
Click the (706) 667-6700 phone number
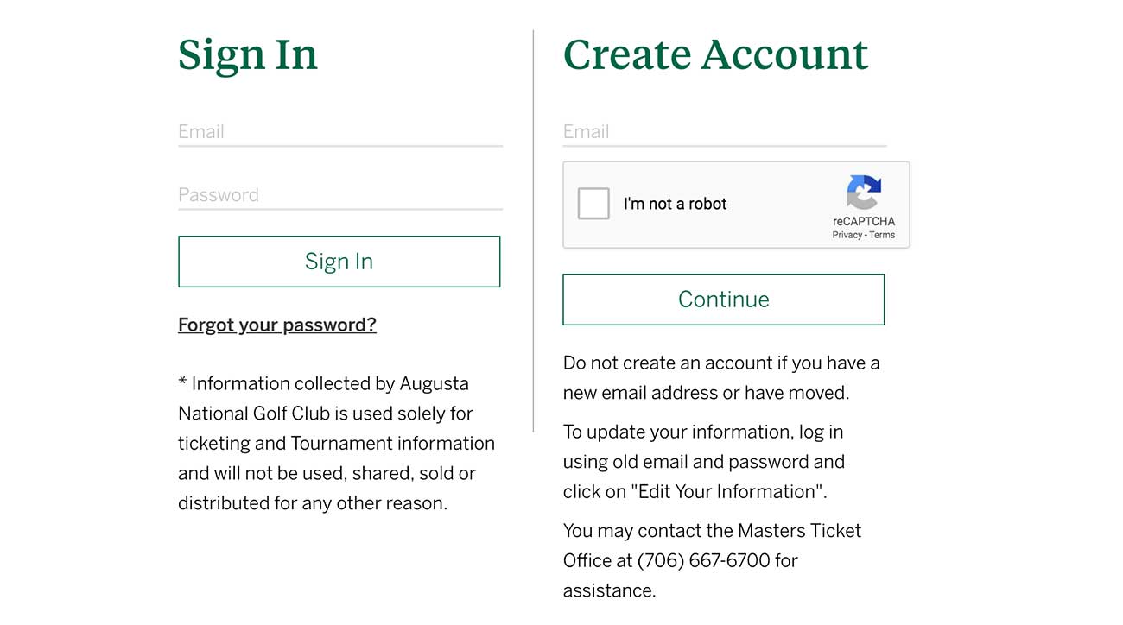703,560
